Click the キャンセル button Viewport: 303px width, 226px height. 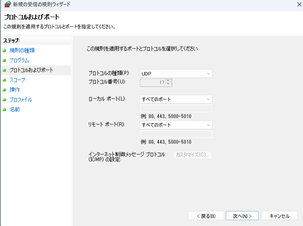[279, 216]
